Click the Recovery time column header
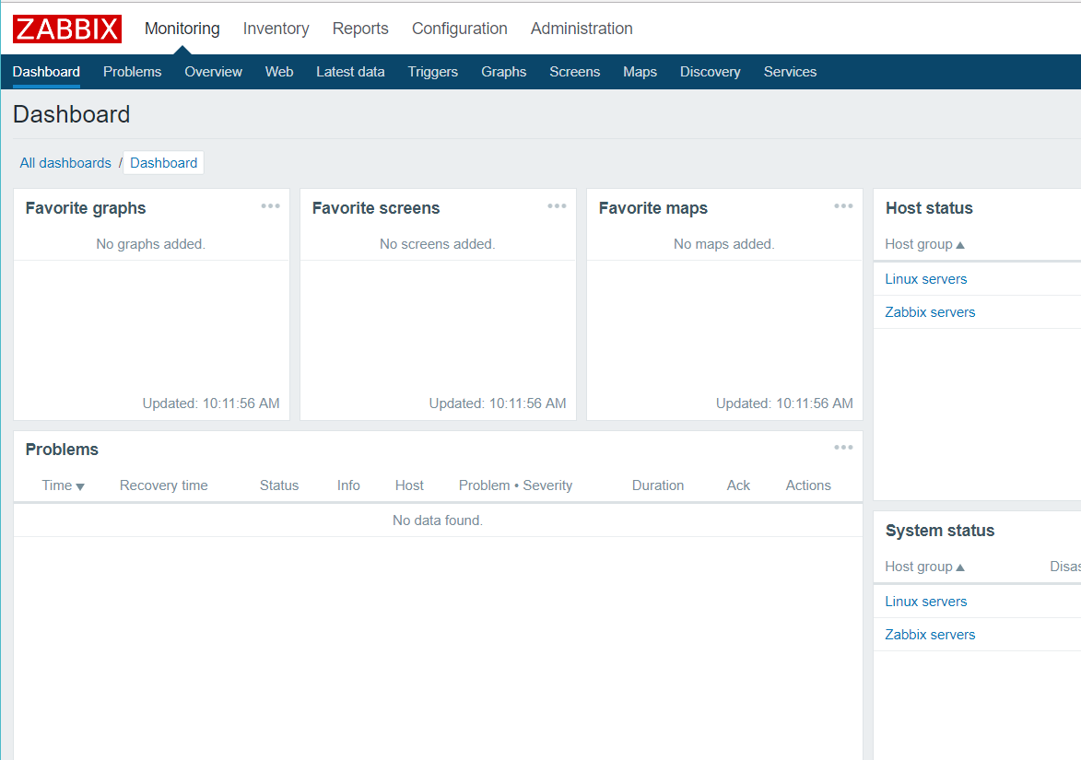Screen dimensions: 1081x760 point(163,485)
